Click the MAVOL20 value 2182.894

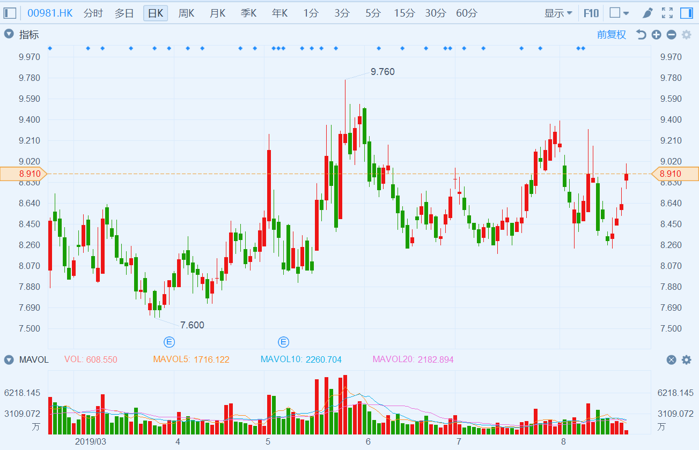(x=436, y=359)
